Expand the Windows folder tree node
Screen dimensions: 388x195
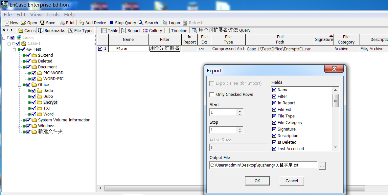[x=20, y=126]
